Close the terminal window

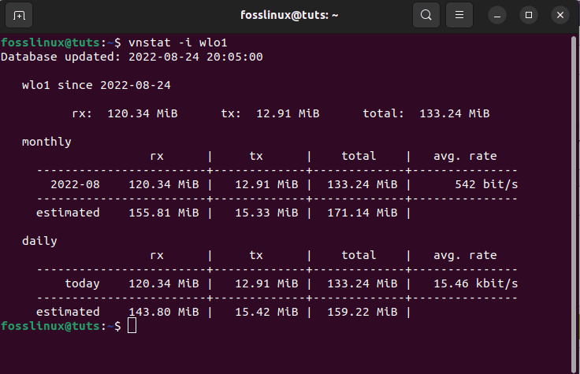click(560, 15)
